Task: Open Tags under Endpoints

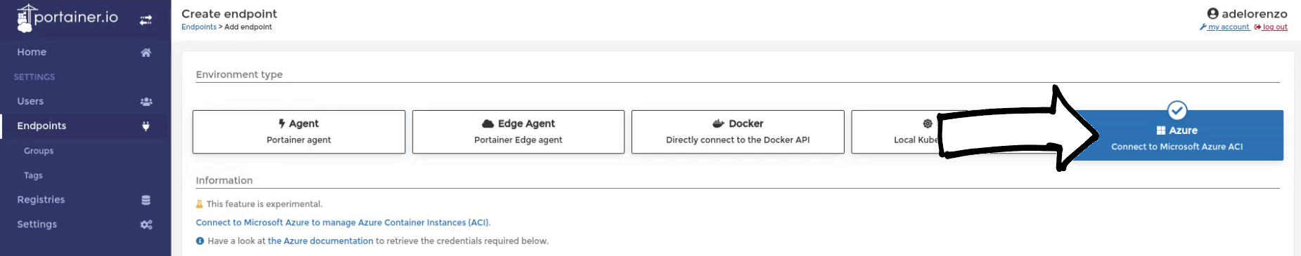Action: click(33, 175)
